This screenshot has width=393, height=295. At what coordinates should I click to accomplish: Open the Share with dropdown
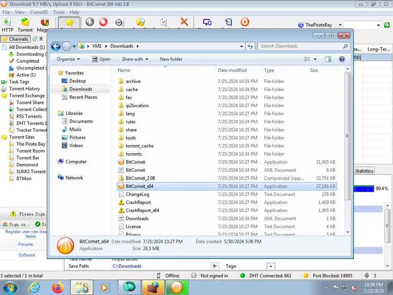135,59
